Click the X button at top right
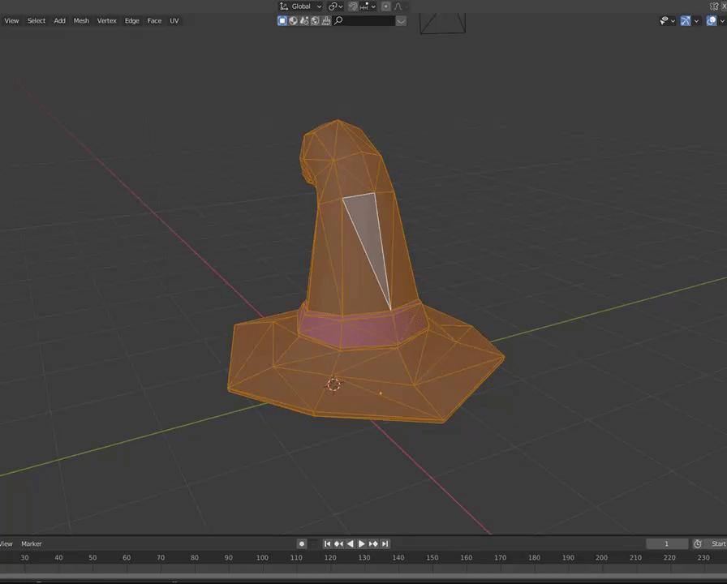727x584 pixels. [x=724, y=6]
